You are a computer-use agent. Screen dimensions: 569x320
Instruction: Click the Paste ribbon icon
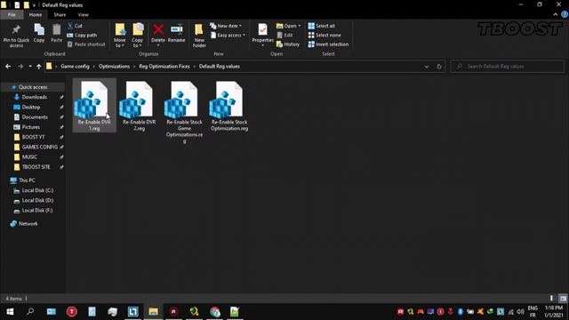(56, 34)
